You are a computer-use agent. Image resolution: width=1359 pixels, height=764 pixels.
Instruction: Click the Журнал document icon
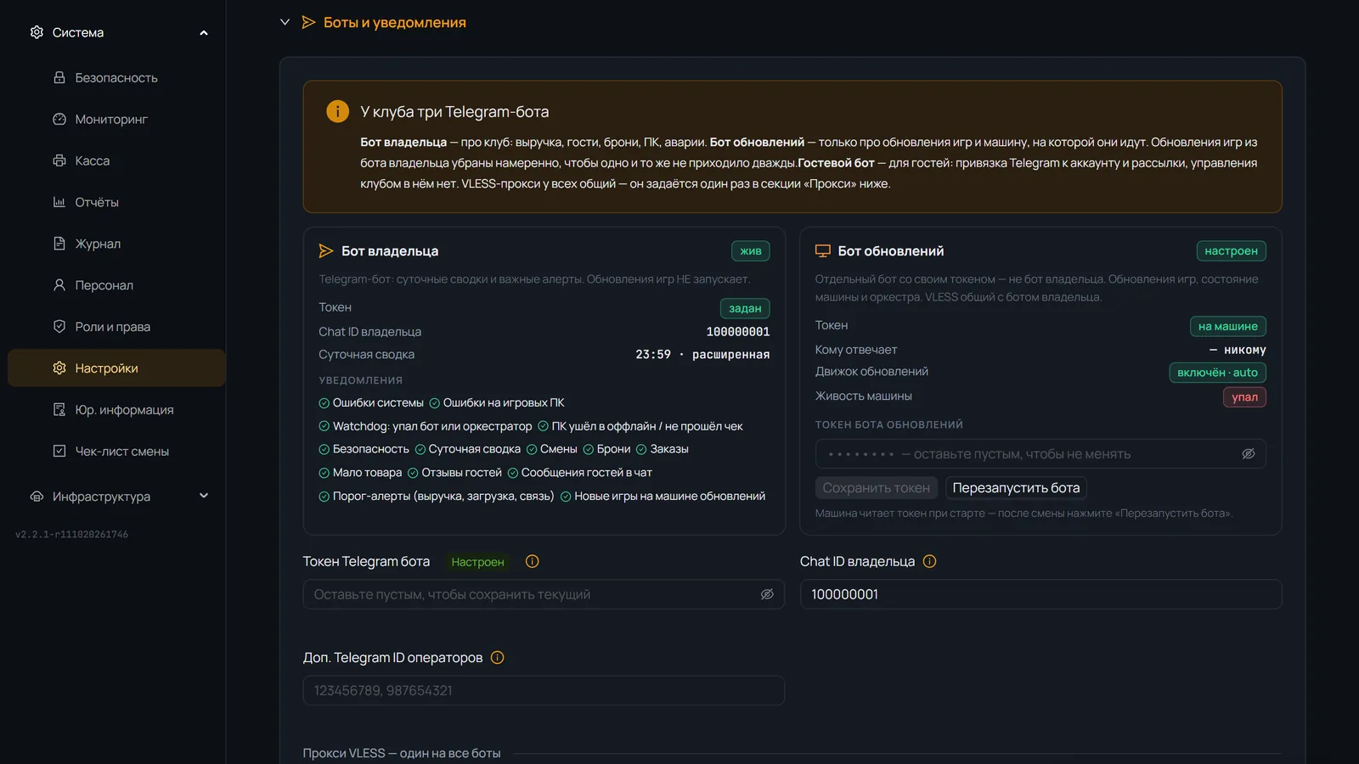click(59, 244)
